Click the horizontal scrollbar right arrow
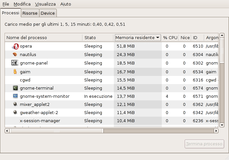The width and height of the screenshot is (229, 160). [x=216, y=131]
